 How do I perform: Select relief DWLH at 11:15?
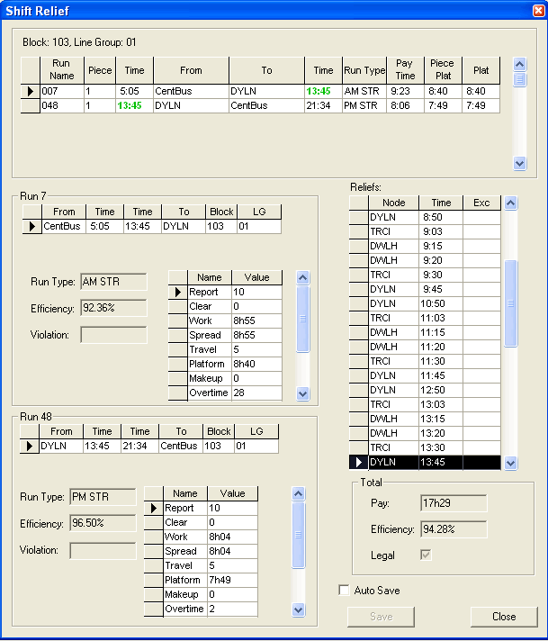(425, 332)
